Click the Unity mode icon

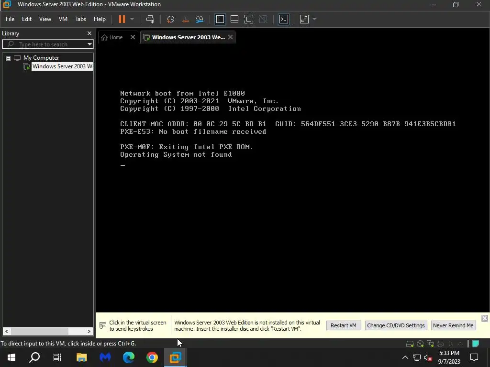pos(263,19)
